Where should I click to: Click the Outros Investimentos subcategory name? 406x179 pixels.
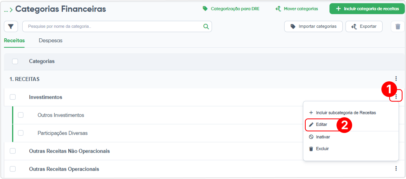coord(61,115)
